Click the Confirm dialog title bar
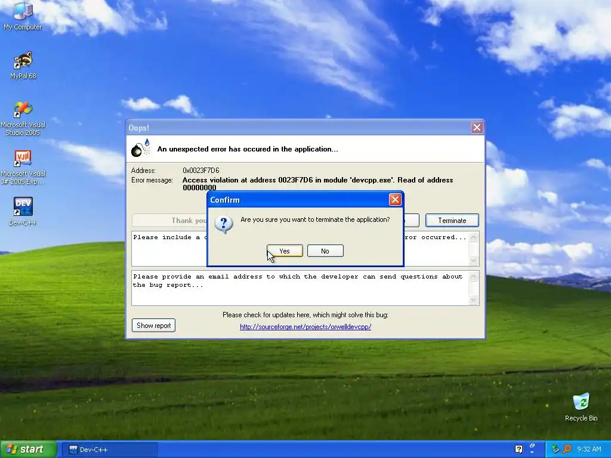Screen dimensions: 611x458 (x=298, y=200)
